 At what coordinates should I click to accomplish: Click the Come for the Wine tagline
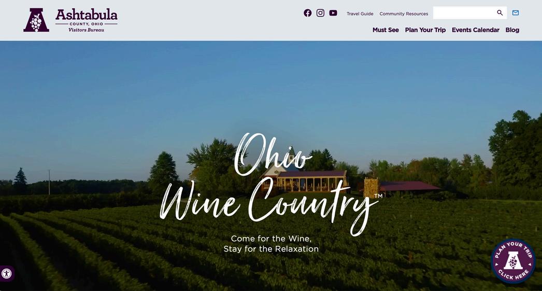pos(271,244)
